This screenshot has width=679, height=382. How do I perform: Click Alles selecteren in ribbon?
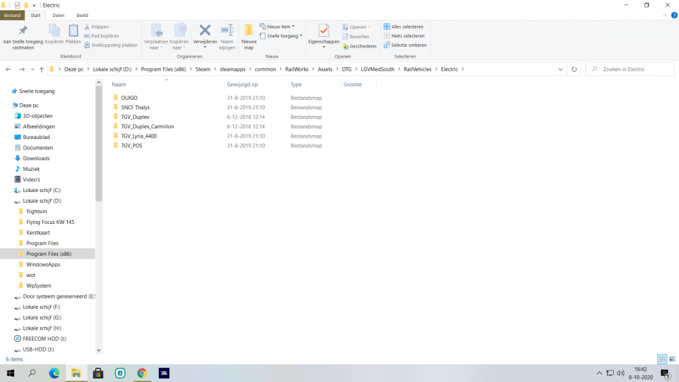[405, 26]
